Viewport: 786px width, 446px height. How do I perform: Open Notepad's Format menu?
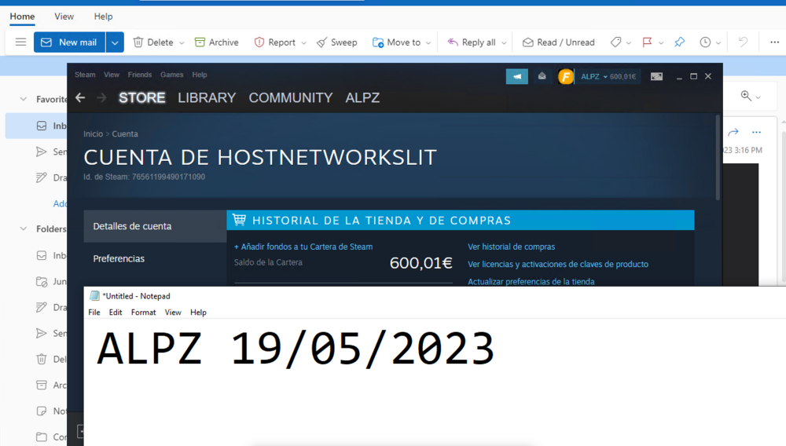point(143,313)
